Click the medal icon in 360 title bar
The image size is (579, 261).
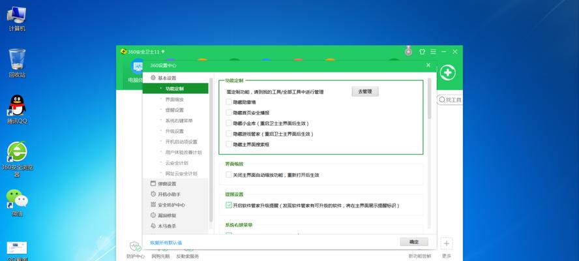click(408, 52)
